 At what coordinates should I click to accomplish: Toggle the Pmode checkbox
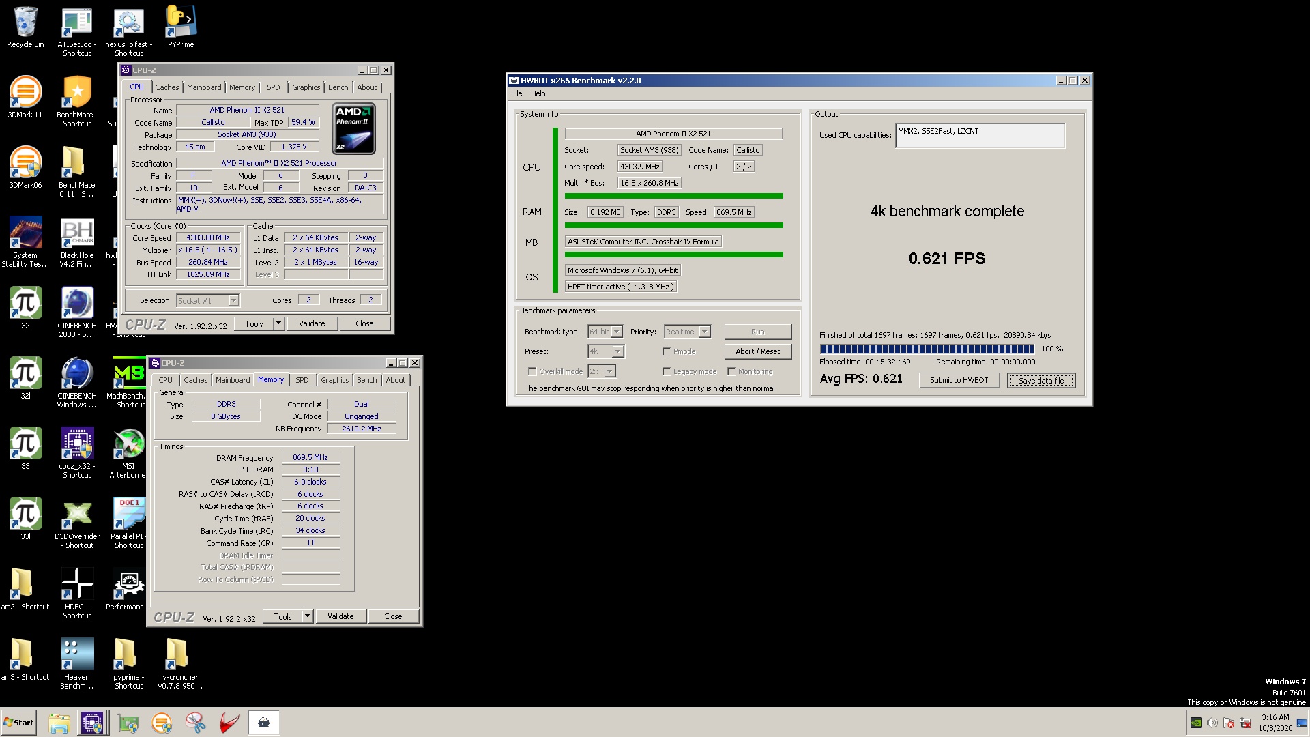[x=667, y=351]
